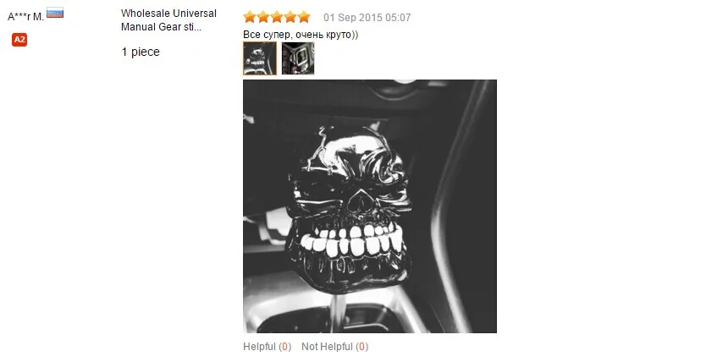The height and width of the screenshot is (362, 712).
Task: Click the Russian flag icon
Action: click(x=55, y=14)
